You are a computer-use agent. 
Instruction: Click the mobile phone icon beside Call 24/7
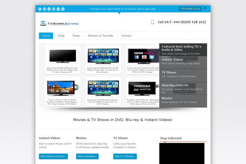(x=153, y=22)
